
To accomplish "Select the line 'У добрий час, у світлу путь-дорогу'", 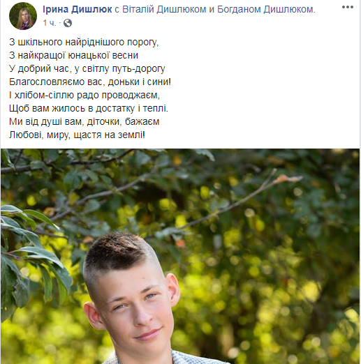I will (x=87, y=68).
